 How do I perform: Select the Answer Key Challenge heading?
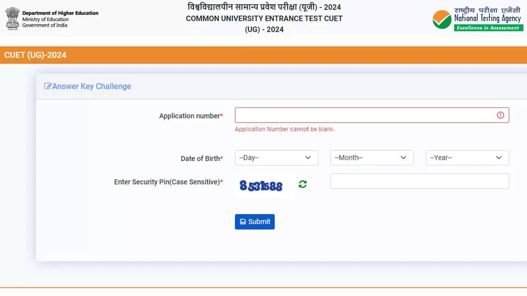(x=91, y=86)
